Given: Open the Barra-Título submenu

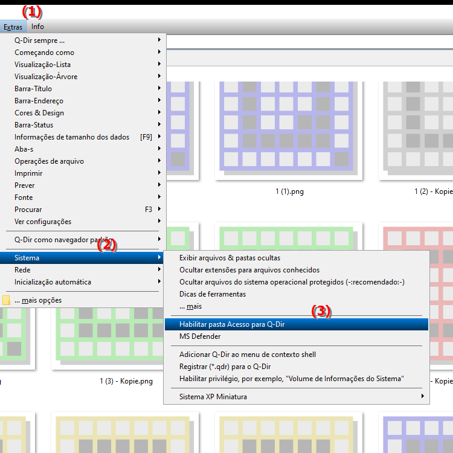Looking at the screenshot, I should (x=83, y=89).
